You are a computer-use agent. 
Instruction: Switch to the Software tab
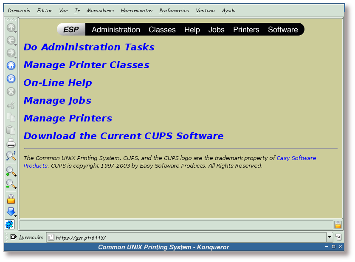pyautogui.click(x=283, y=30)
